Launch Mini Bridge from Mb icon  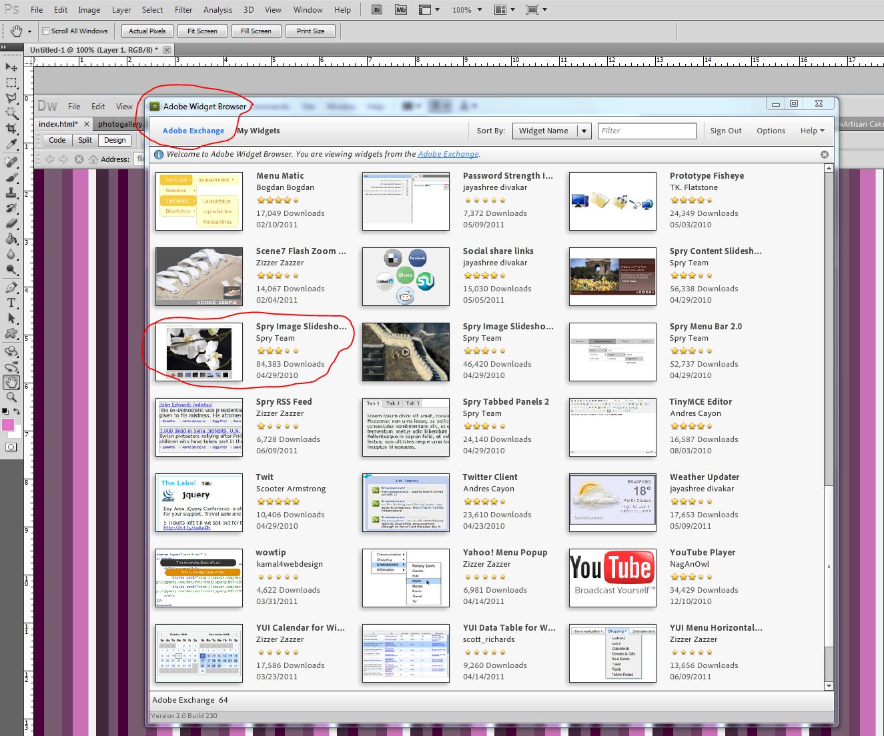pyautogui.click(x=400, y=10)
